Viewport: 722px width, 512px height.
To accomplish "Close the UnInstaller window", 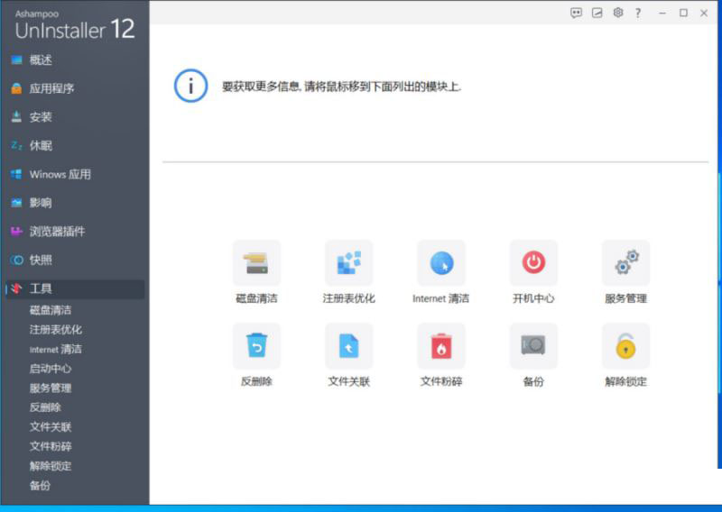I will coord(704,14).
